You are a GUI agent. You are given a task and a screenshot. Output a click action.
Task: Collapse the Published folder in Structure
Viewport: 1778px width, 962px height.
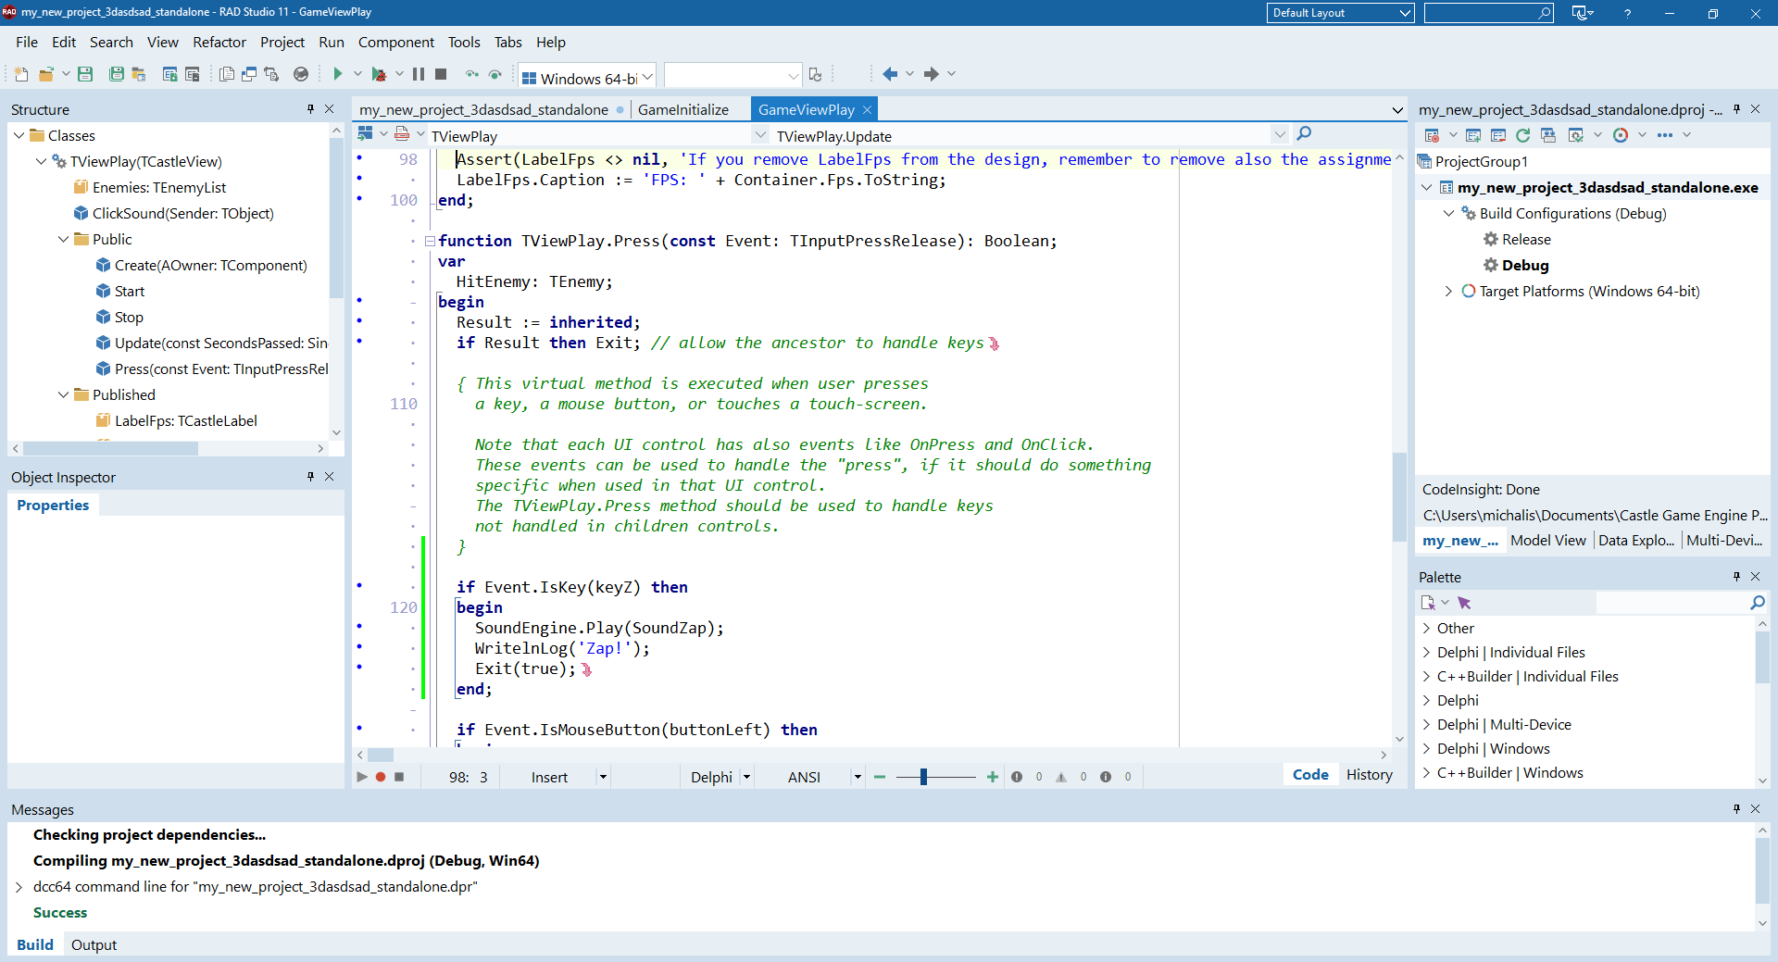[x=64, y=394]
